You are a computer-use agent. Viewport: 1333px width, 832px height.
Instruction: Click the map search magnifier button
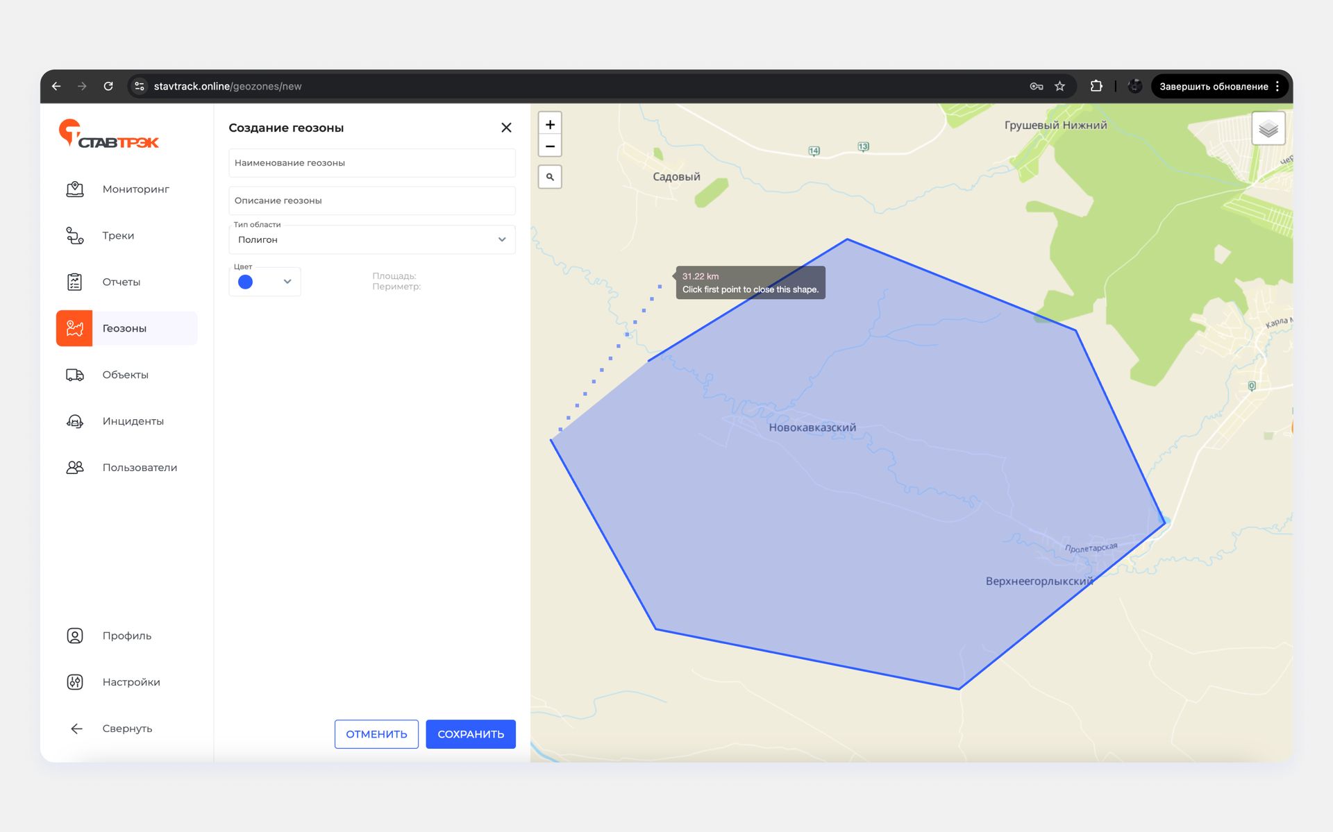(550, 177)
